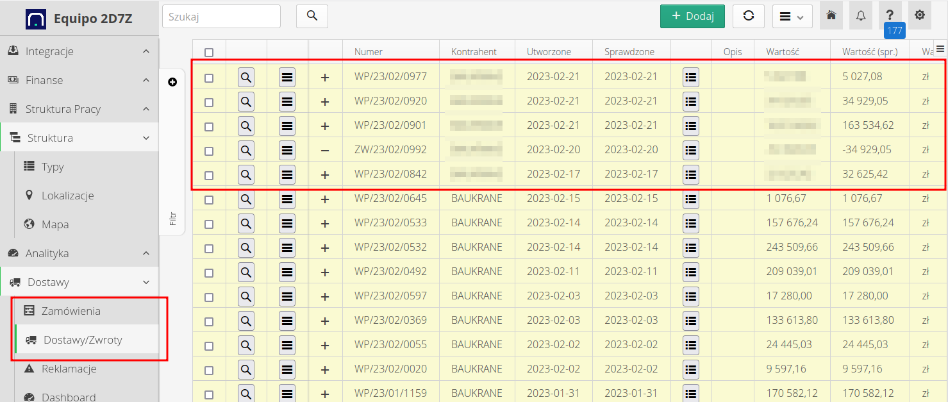The image size is (948, 402).
Task: Go to Reklamacje in sidebar
Action: click(69, 369)
